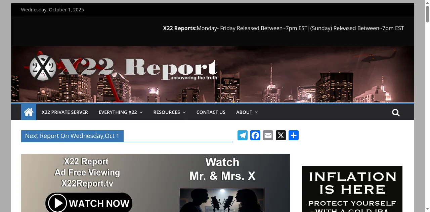
Task: Click Next Report On Wednesday,Oct 1 label
Action: pyautogui.click(x=72, y=136)
